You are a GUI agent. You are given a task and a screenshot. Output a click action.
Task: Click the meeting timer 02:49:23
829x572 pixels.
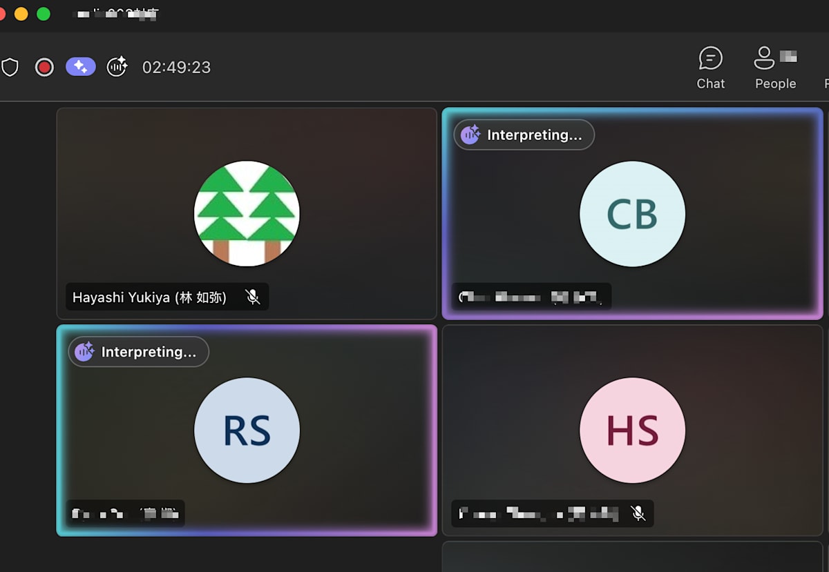coord(176,67)
